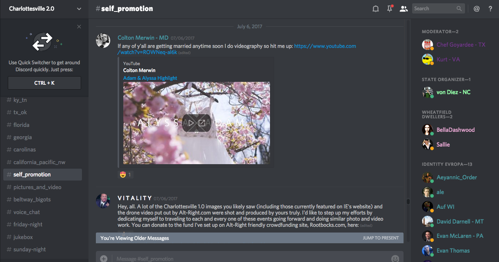Open recent mentions with @ icon
This screenshot has width=499, height=262.
pos(476,9)
